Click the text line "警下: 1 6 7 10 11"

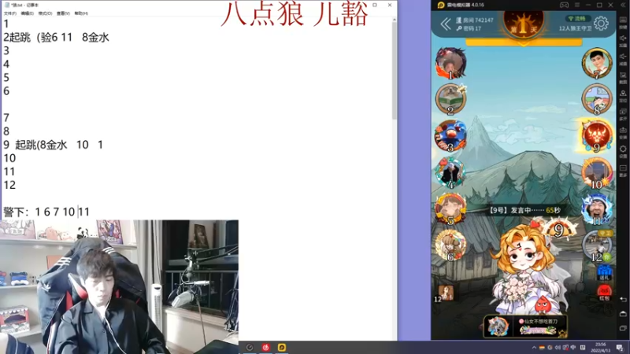46,212
